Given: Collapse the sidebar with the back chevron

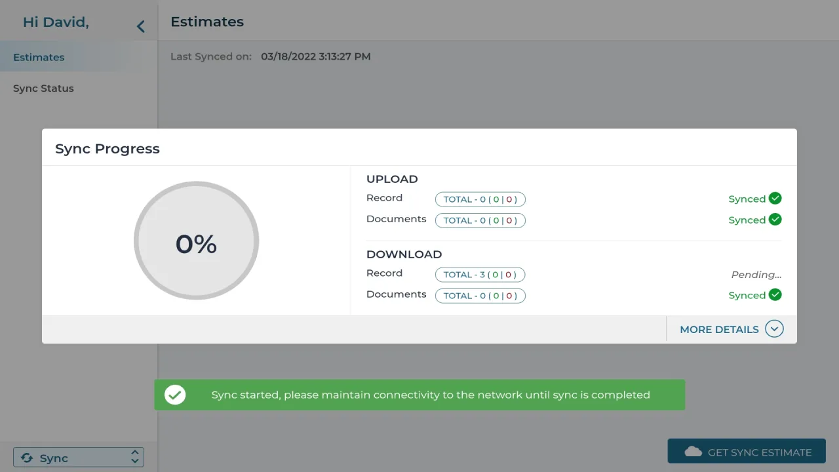Looking at the screenshot, I should pos(140,26).
